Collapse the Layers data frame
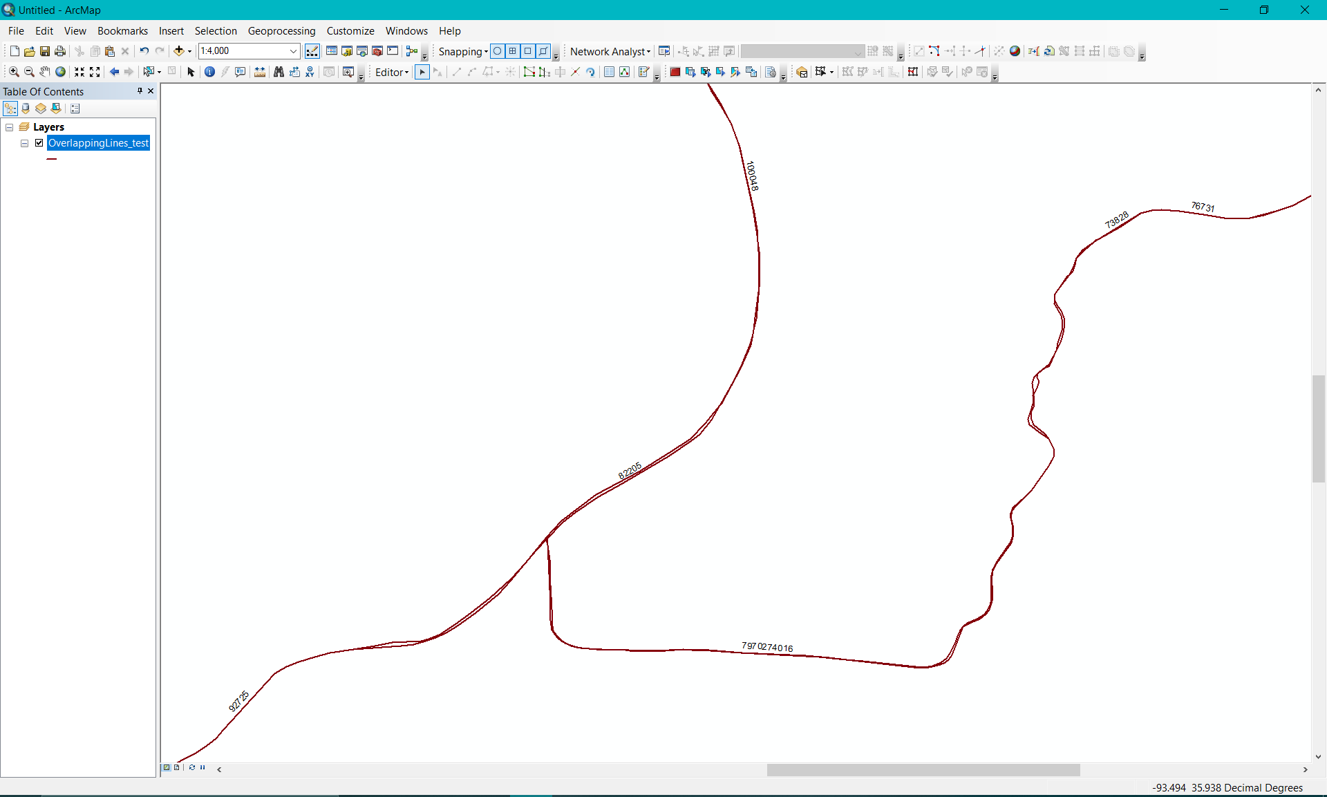The width and height of the screenshot is (1327, 797). (10, 127)
